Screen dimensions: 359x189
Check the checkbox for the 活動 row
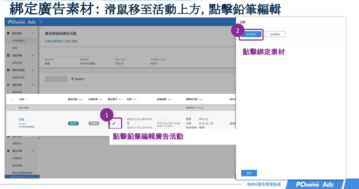[12, 124]
